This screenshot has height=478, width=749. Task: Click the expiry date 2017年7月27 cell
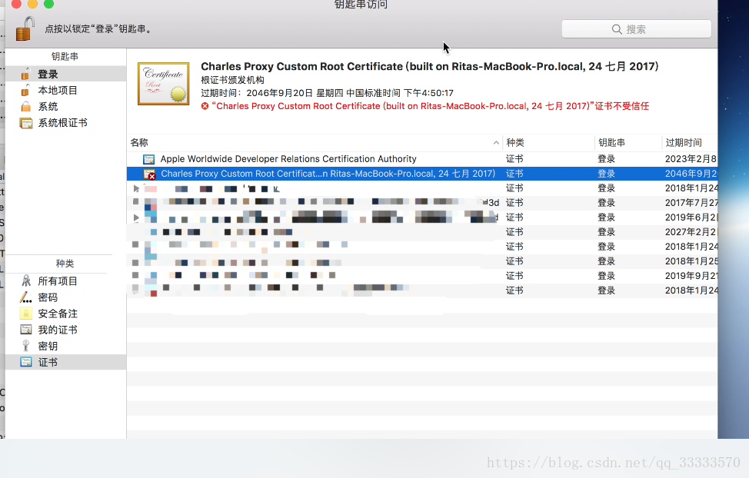coord(691,203)
